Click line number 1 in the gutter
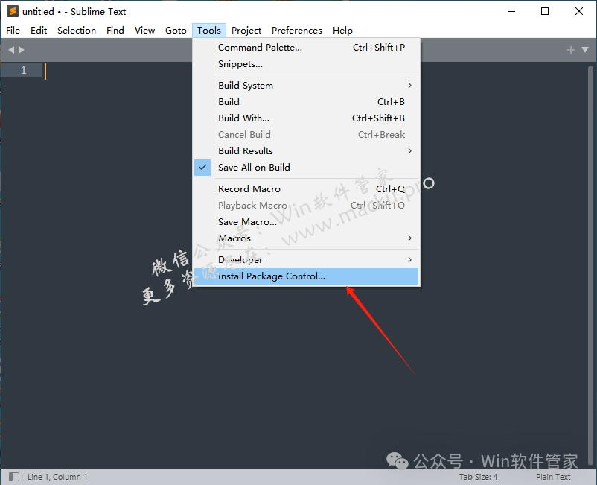 tap(24, 70)
